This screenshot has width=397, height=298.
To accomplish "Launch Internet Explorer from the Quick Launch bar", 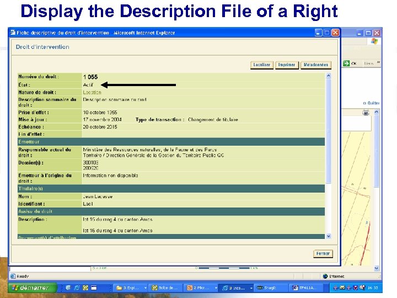I will pyautogui.click(x=77, y=288).
